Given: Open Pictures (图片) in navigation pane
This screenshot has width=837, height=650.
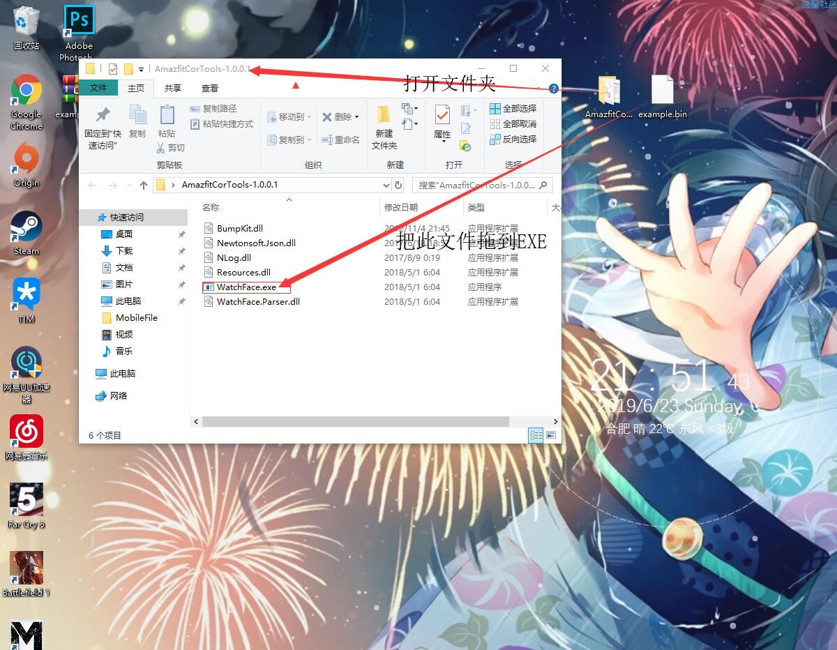Looking at the screenshot, I should (x=116, y=284).
